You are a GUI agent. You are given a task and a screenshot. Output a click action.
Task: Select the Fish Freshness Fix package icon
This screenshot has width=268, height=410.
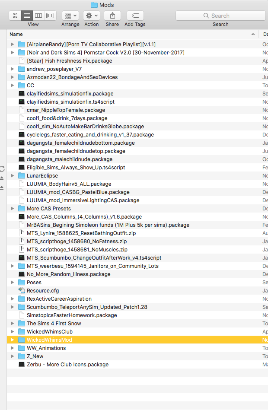point(22,60)
